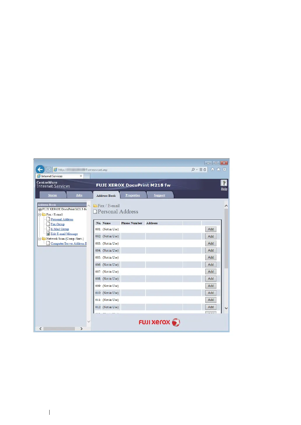
Task: Click the Fuji Xerox logo at page bottom
Action: click(x=160, y=322)
